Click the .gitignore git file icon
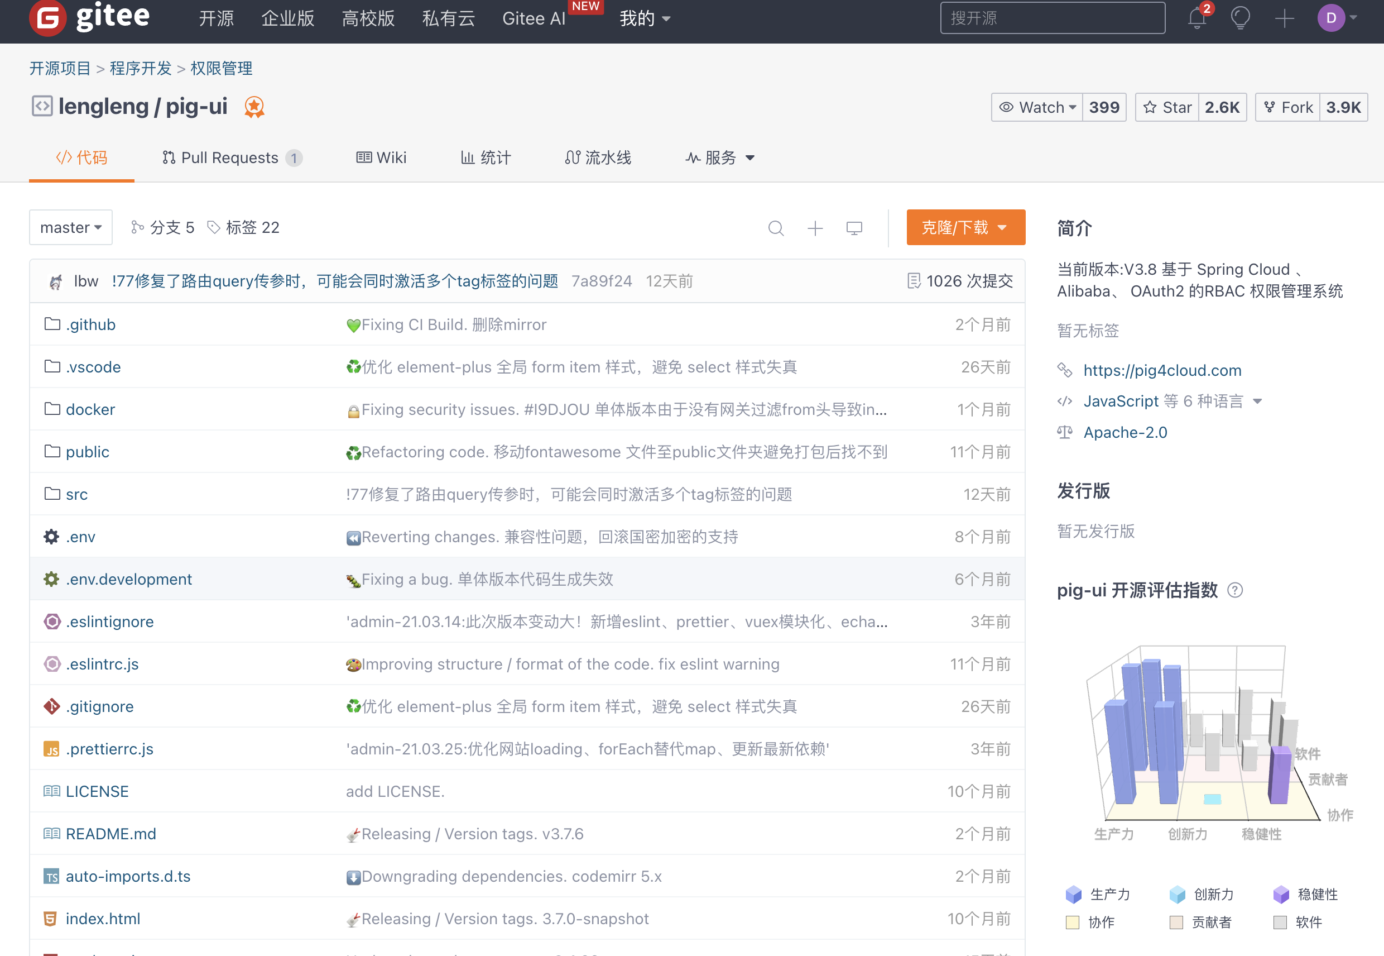 pyautogui.click(x=51, y=706)
